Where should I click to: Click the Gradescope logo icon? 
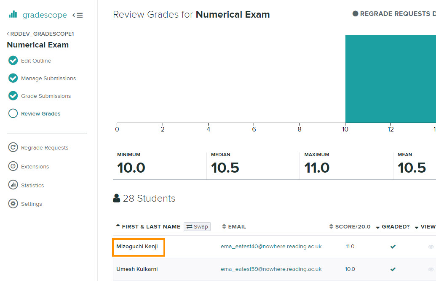point(13,15)
